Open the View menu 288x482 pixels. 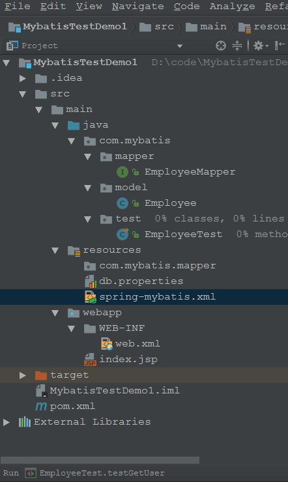coord(89,7)
